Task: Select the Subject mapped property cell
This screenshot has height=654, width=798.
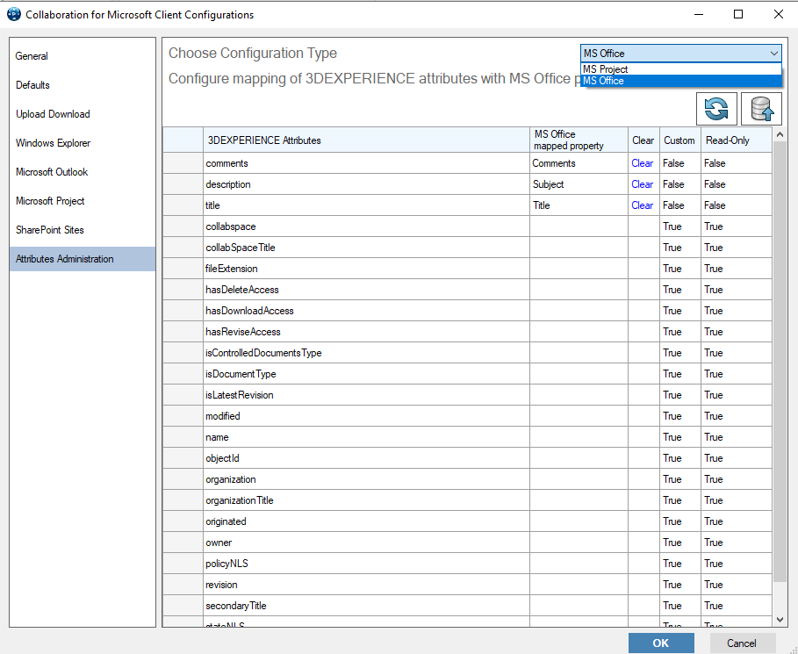Action: coord(579,184)
